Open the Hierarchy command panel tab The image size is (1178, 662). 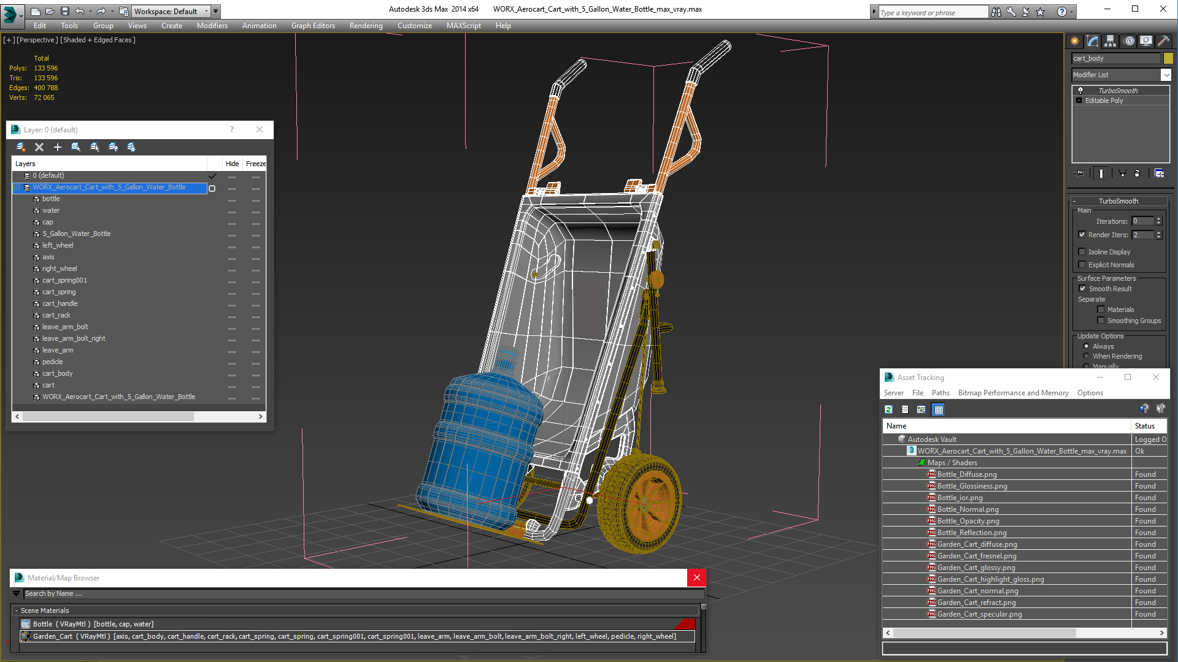[x=1111, y=41]
